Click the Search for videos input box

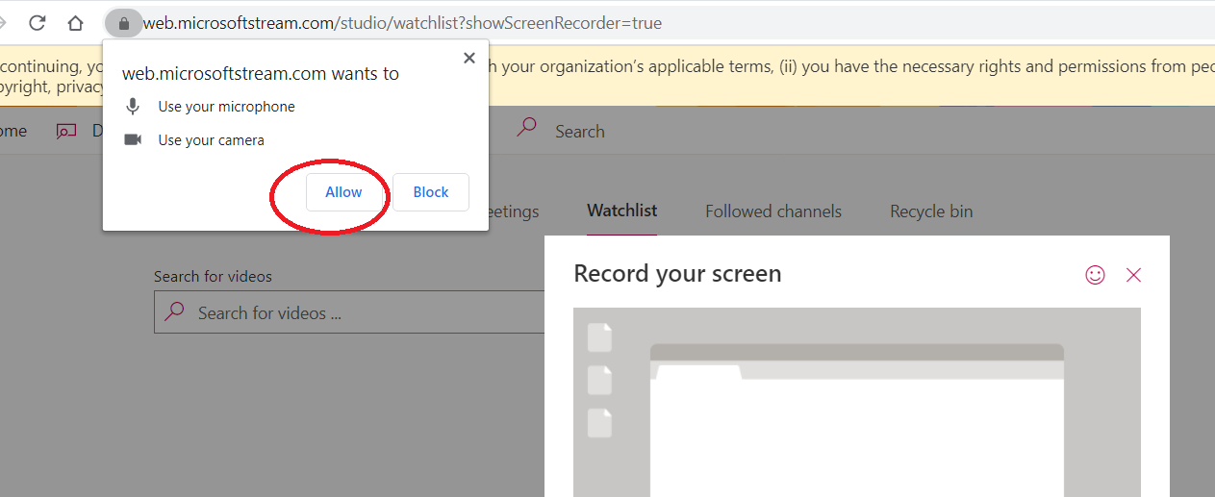click(349, 312)
